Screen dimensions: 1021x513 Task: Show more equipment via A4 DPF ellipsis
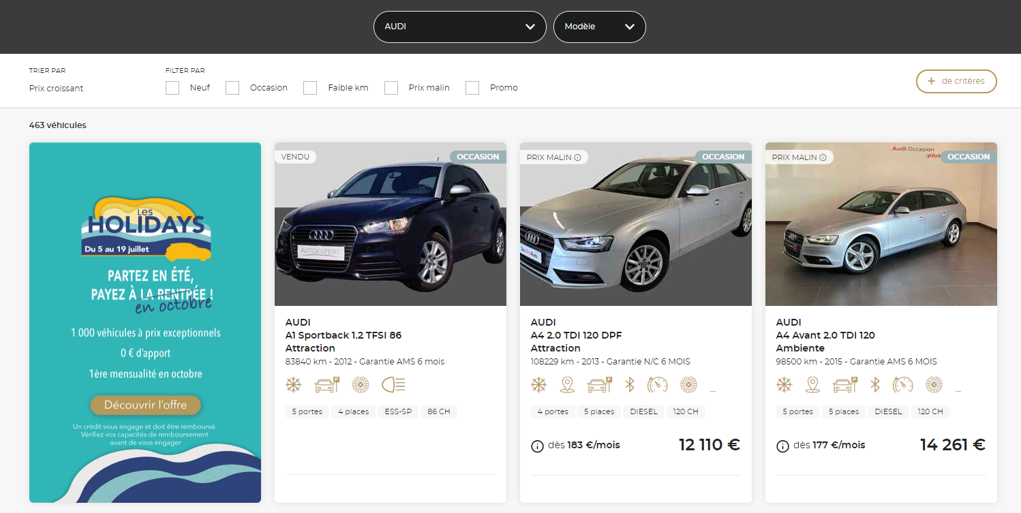point(713,392)
